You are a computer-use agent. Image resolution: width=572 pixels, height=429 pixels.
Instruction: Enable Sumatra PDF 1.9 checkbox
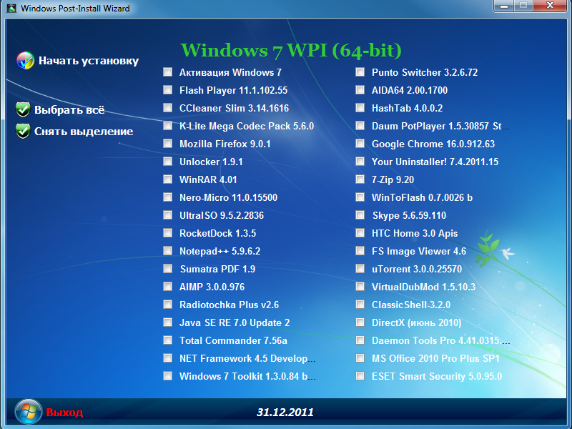(x=167, y=269)
